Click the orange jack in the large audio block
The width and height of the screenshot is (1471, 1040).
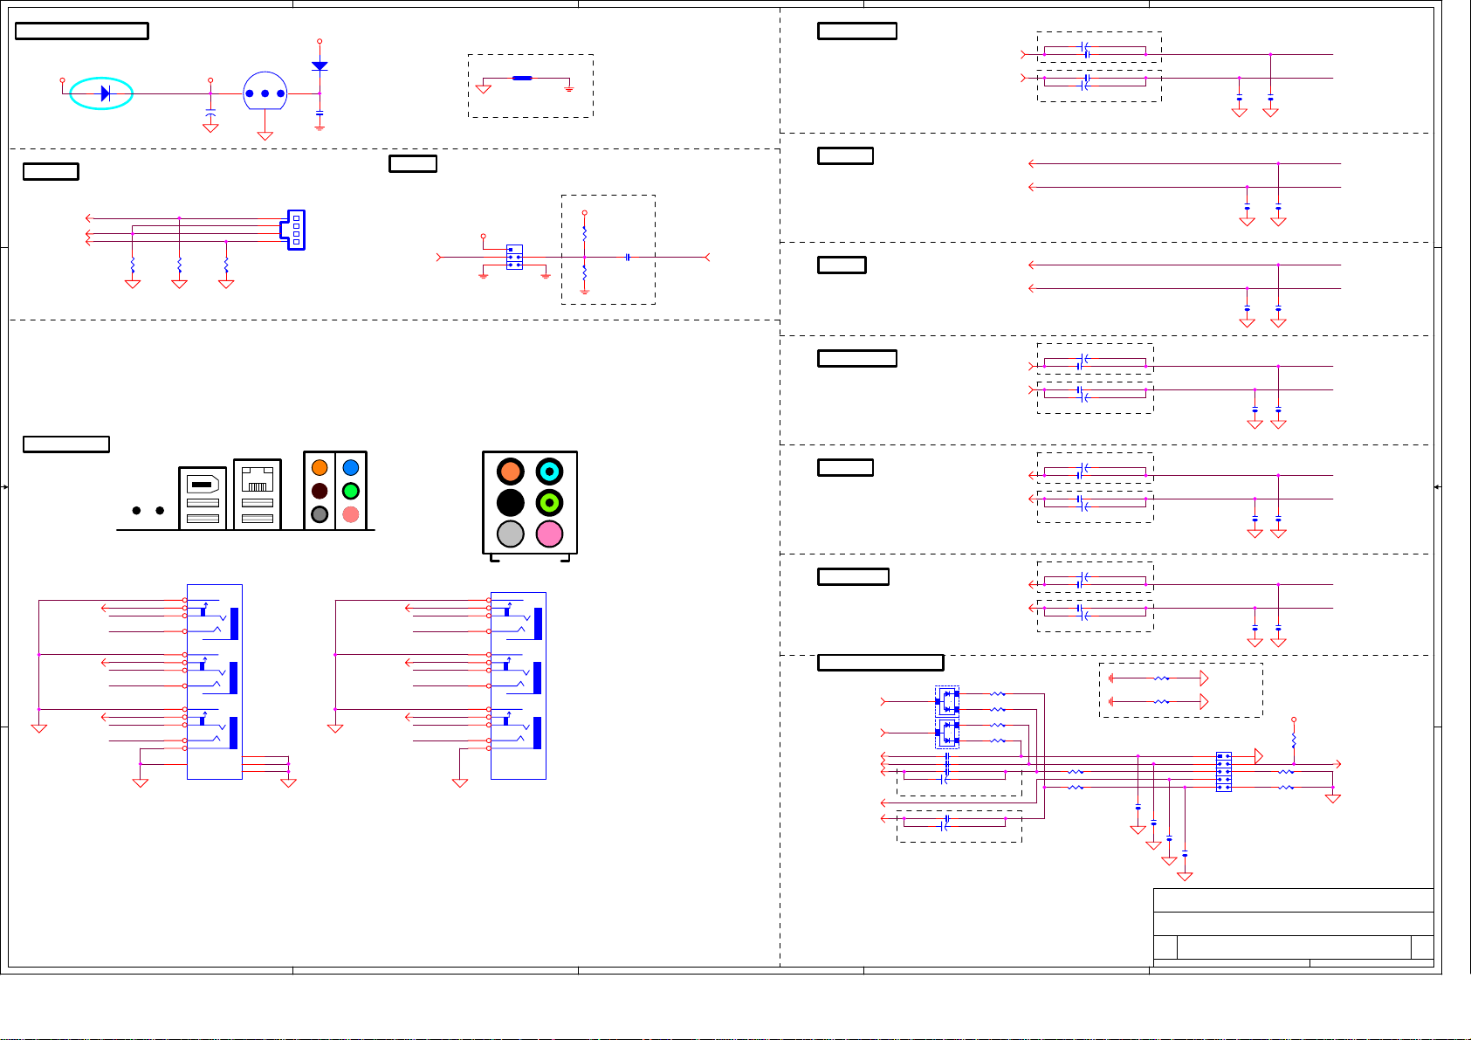[x=511, y=472]
